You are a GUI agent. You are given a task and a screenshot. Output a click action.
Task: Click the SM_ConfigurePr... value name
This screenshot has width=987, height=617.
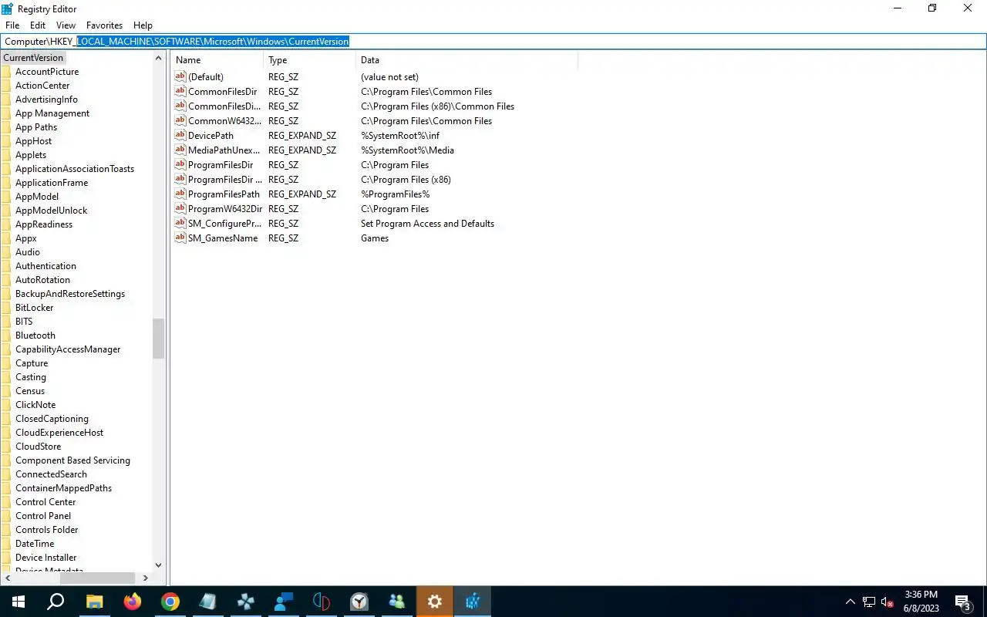224,223
